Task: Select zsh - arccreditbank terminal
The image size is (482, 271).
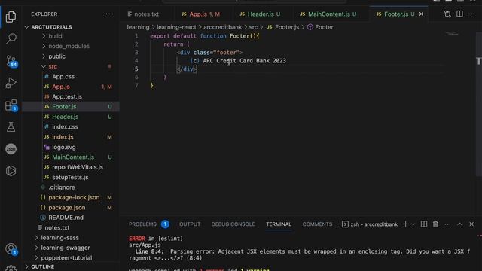Action: click(x=370, y=224)
